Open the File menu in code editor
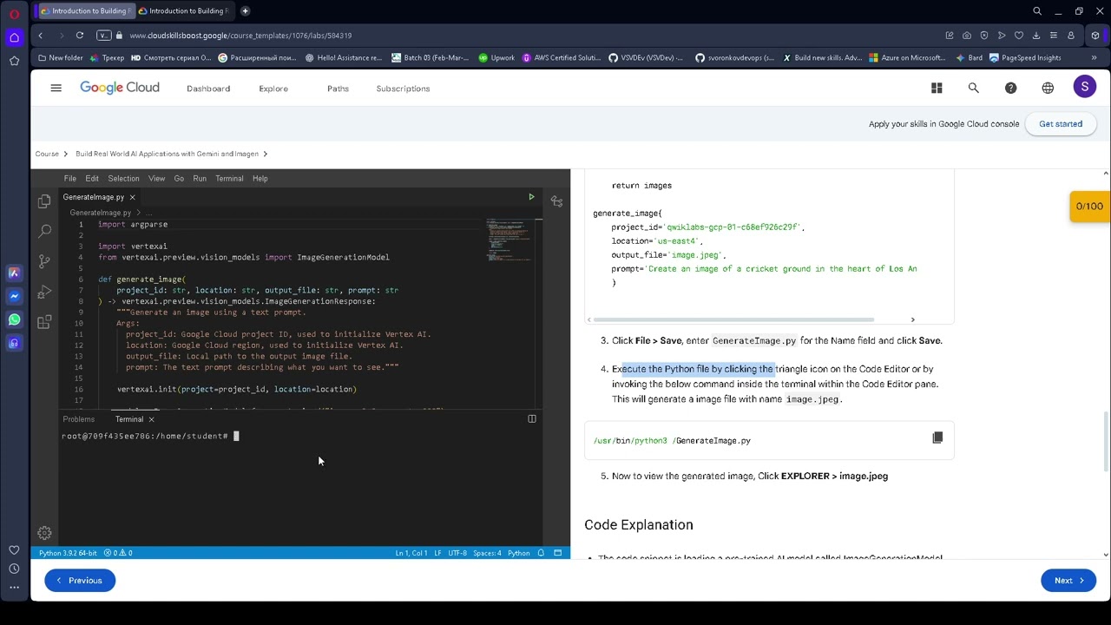 pyautogui.click(x=69, y=178)
